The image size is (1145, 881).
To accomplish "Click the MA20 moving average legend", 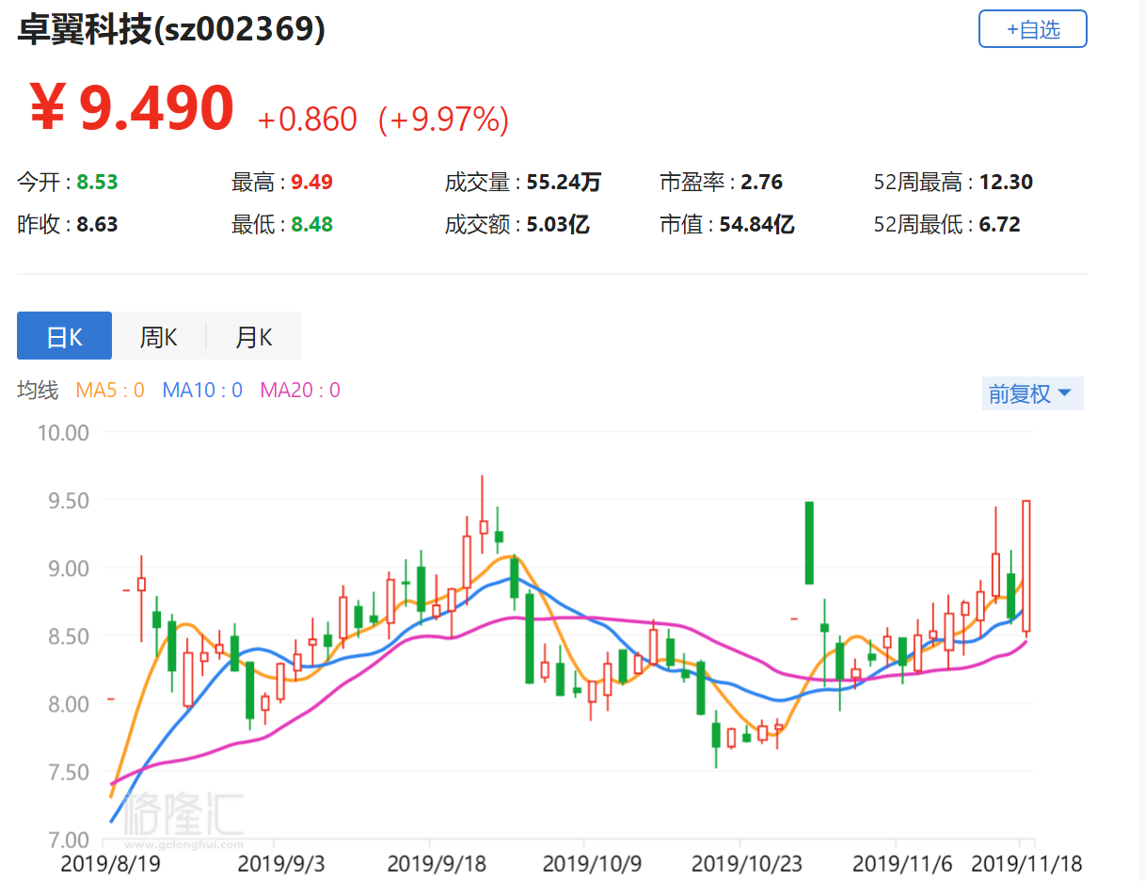I will [x=300, y=391].
